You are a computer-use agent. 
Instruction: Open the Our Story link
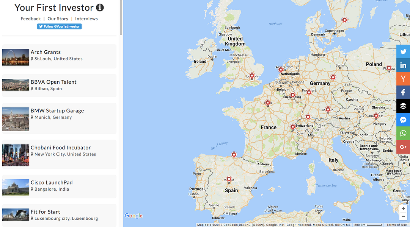58,19
